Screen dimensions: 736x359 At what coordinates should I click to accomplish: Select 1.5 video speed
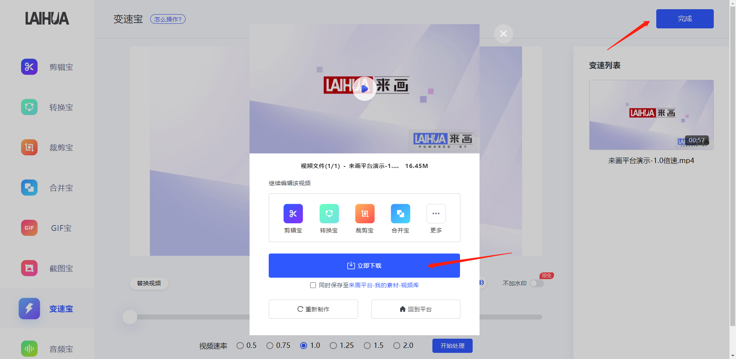point(367,346)
